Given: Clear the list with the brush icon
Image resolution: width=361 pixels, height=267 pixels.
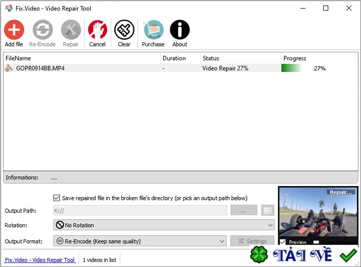Looking at the screenshot, I should (124, 30).
